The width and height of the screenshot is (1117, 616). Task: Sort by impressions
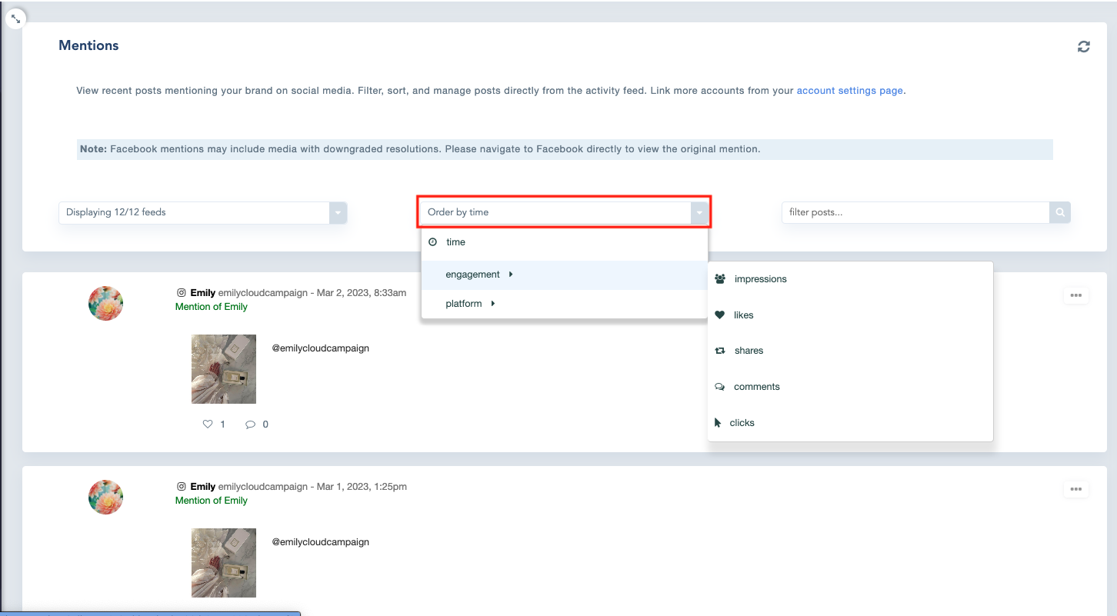[x=850, y=279]
